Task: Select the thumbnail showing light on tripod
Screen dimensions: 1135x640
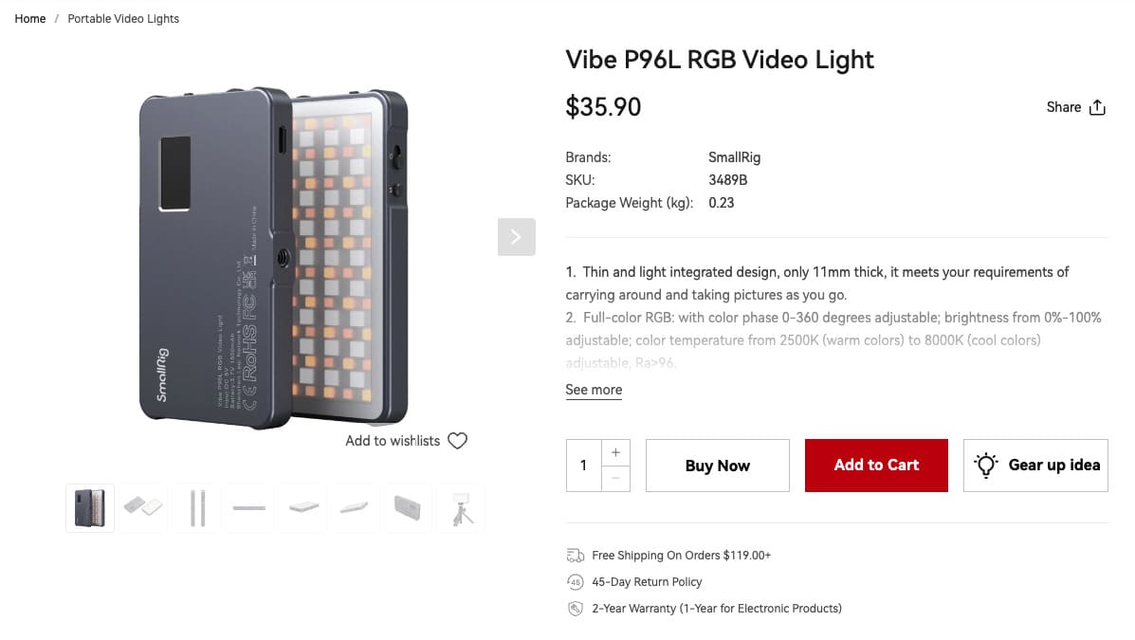Action: (461, 508)
